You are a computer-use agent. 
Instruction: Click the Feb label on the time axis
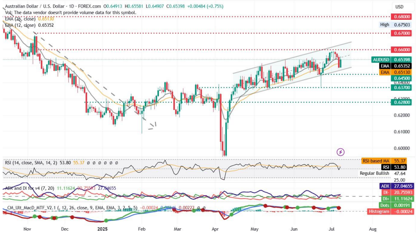click(x=142, y=229)
